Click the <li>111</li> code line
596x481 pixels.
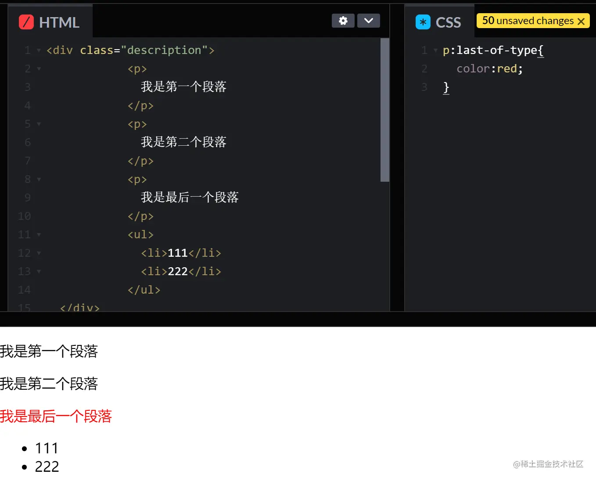point(181,253)
